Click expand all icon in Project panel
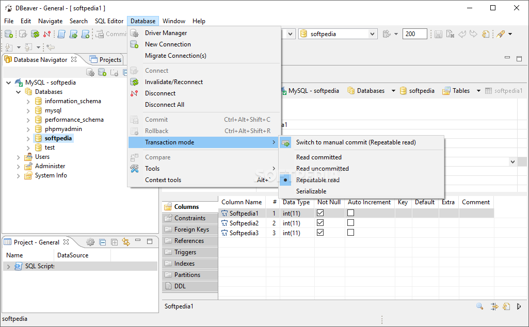 (x=115, y=242)
